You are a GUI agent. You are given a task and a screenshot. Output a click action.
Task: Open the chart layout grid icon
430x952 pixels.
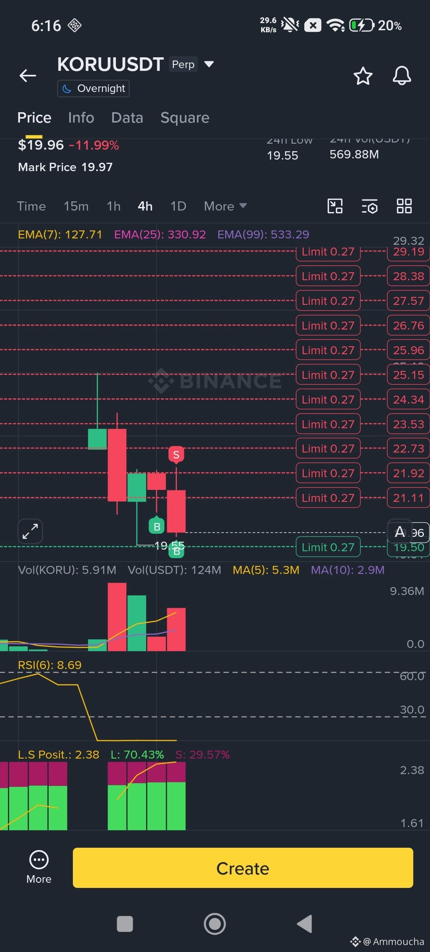404,206
